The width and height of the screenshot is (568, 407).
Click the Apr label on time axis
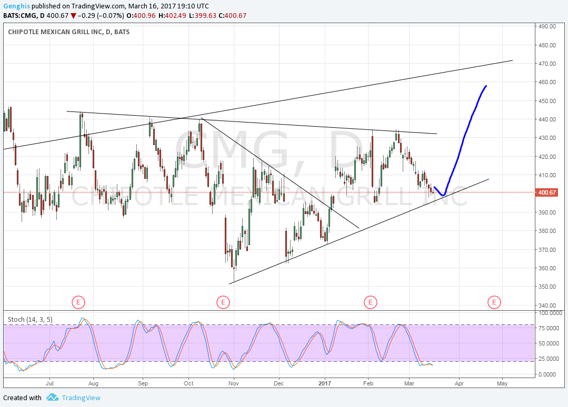tap(459, 383)
